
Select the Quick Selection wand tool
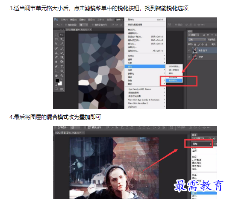pos(62,39)
